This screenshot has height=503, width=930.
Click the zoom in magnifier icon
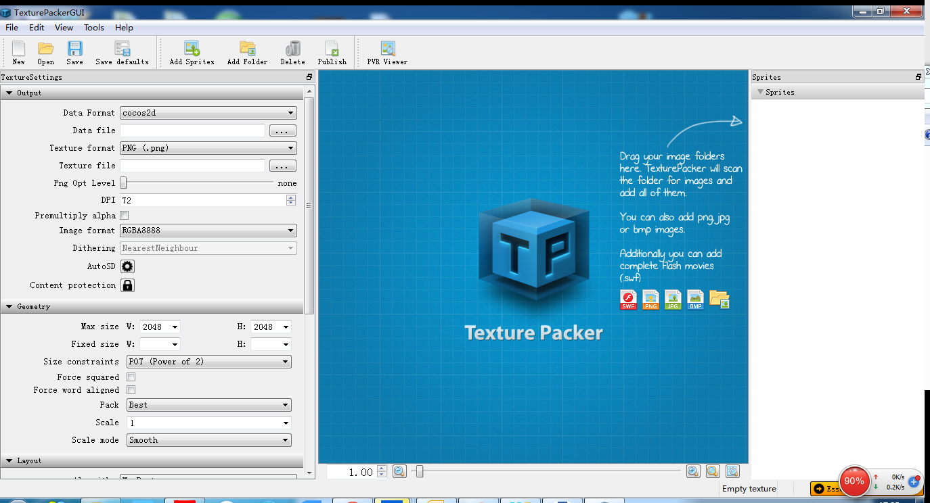[x=692, y=471]
